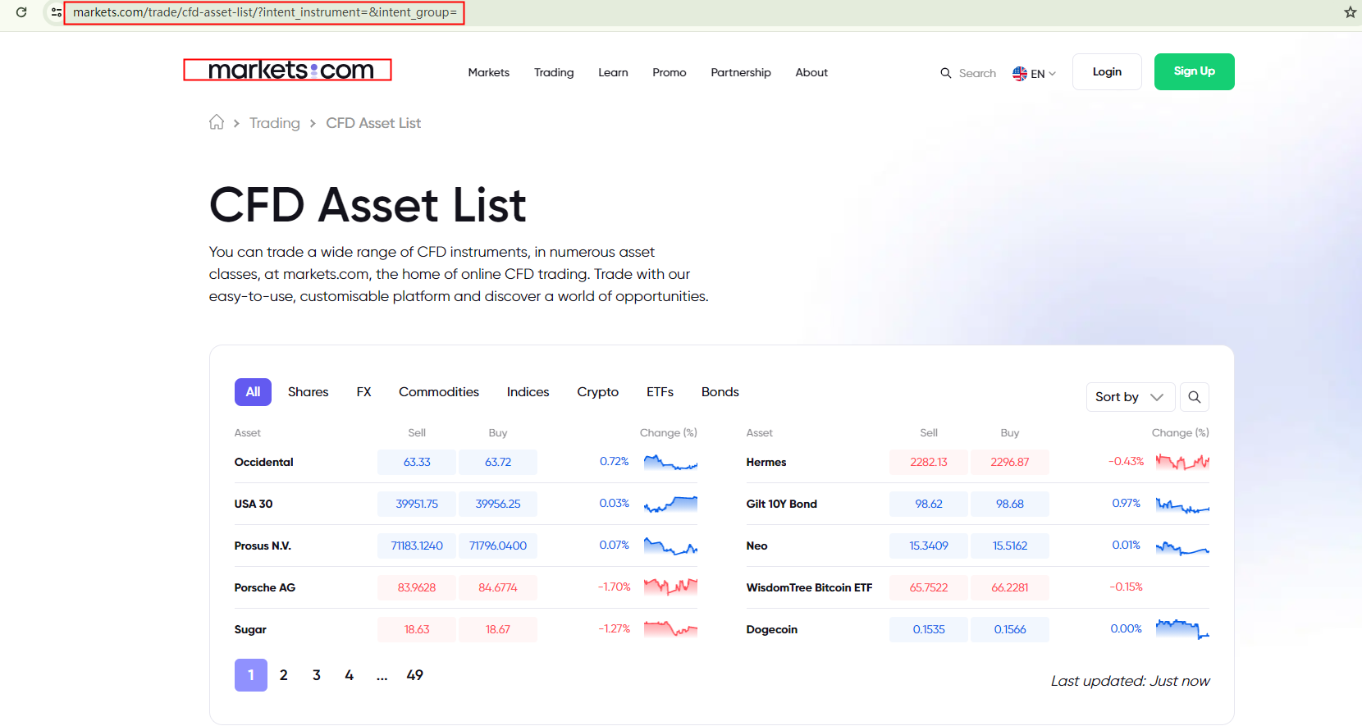Switch to the Shares tab

tap(308, 392)
